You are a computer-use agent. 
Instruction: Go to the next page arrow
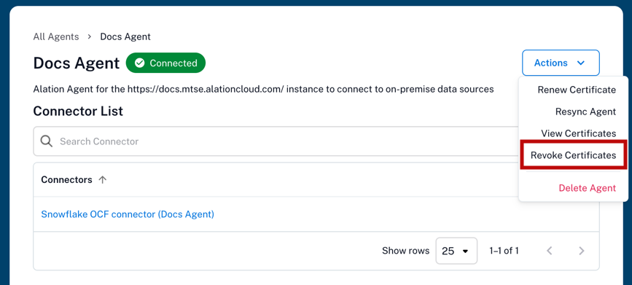pyautogui.click(x=581, y=251)
